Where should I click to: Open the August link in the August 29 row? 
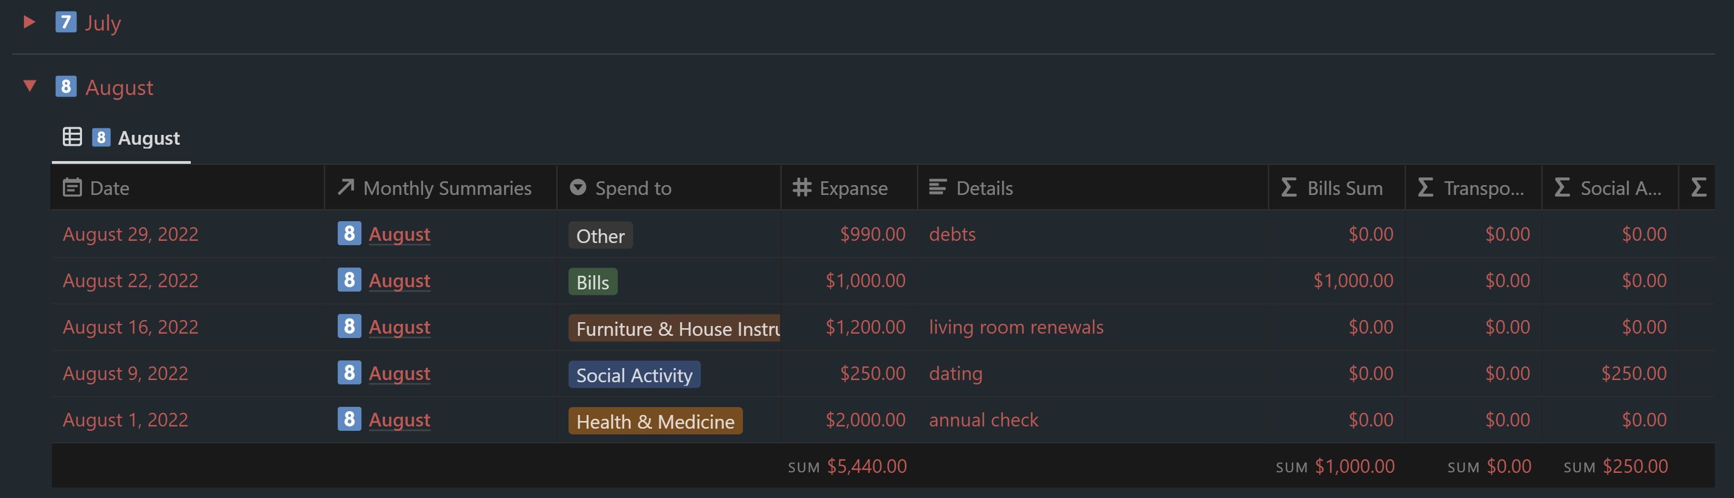point(399,234)
